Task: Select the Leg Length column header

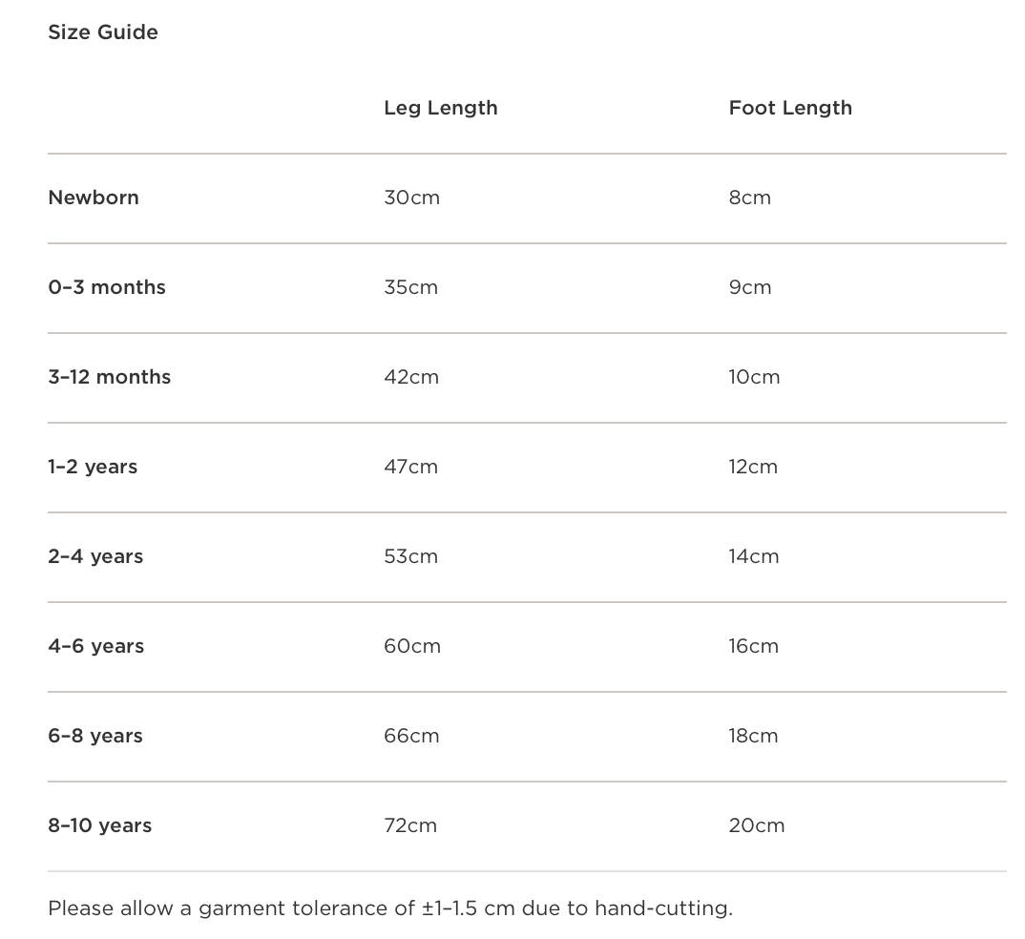Action: 440,108
